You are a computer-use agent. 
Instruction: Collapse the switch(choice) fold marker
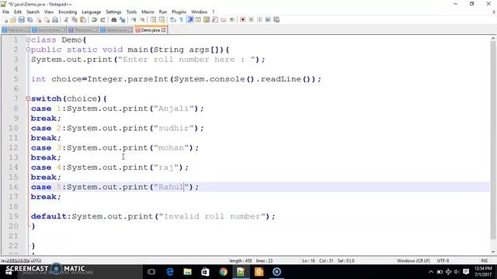(x=28, y=98)
